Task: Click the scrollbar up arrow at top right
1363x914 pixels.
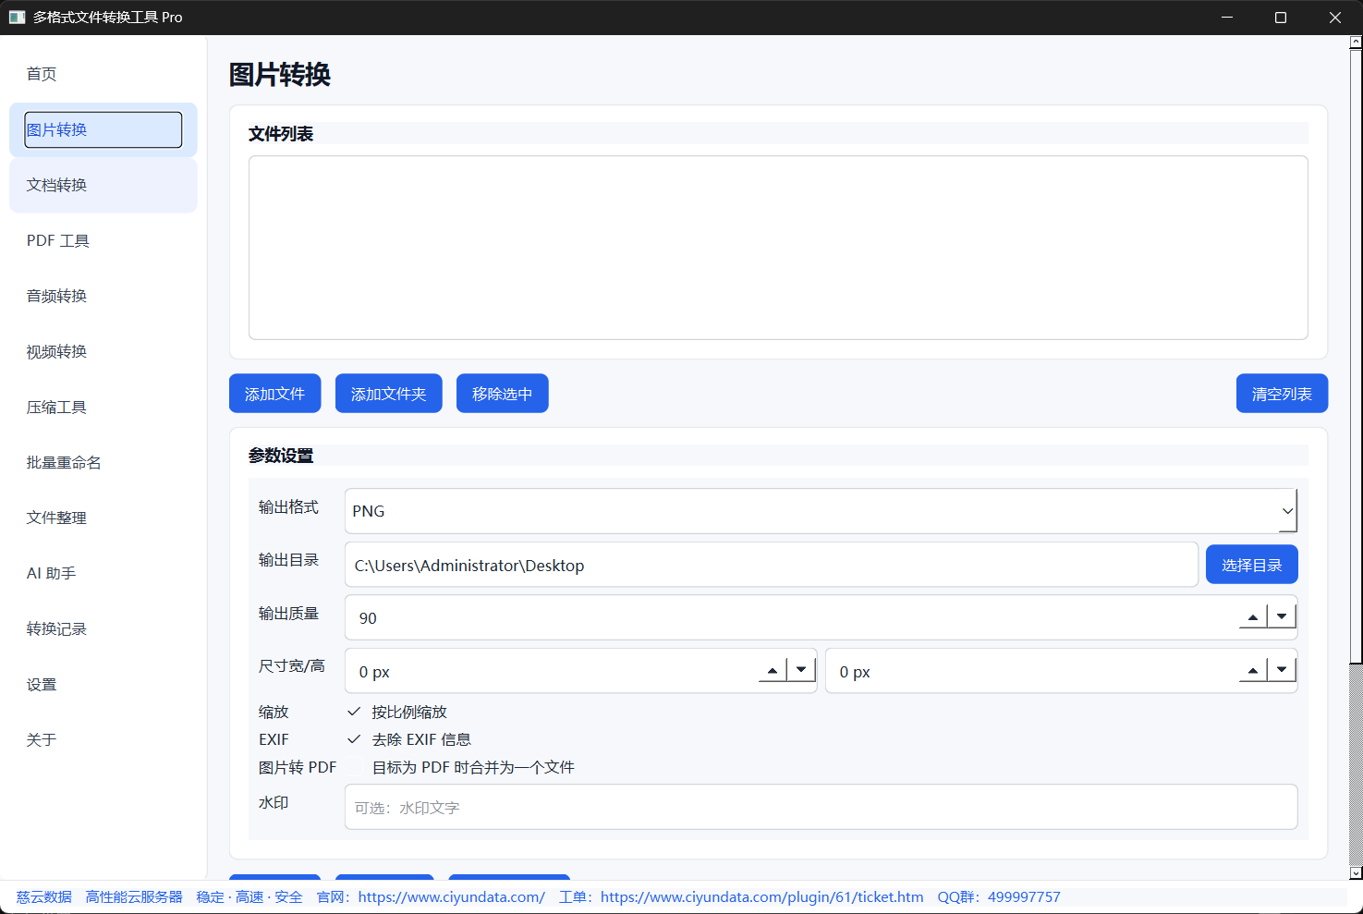Action: coord(1356,42)
